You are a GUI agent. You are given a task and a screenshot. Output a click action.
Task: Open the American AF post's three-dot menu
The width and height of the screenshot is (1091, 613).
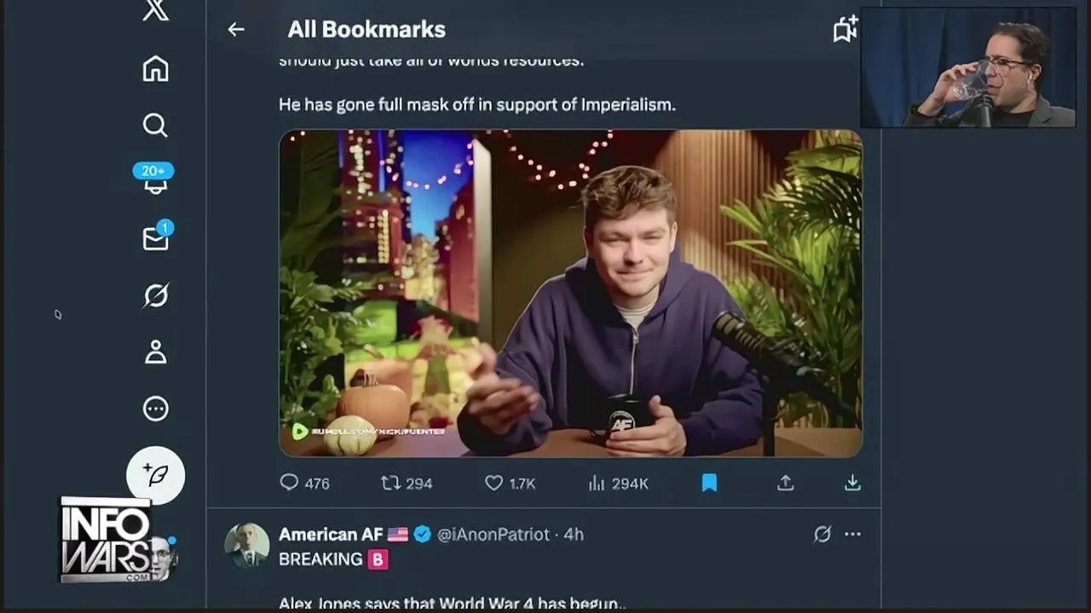852,534
